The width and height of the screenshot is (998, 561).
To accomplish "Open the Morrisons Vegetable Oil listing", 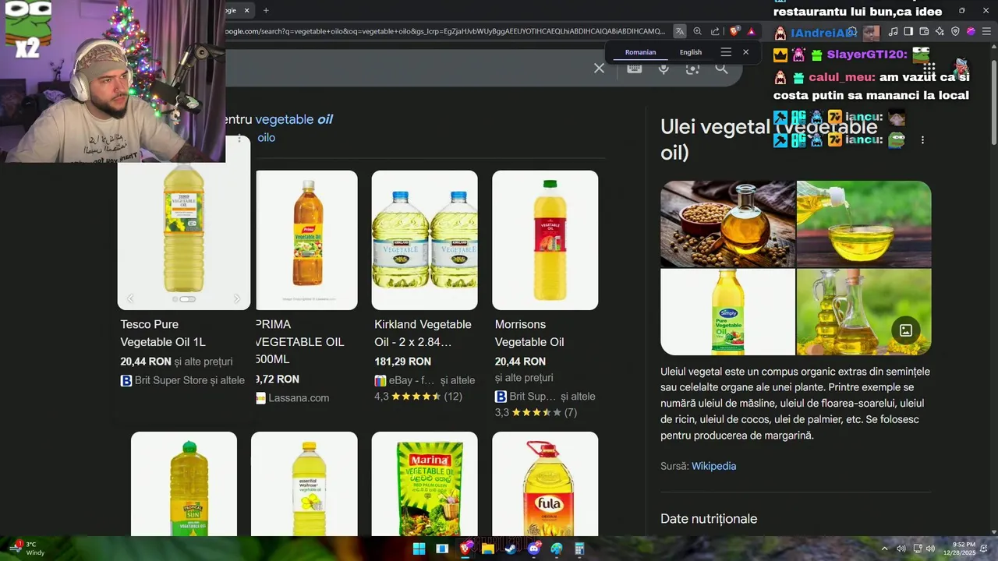I will point(529,333).
